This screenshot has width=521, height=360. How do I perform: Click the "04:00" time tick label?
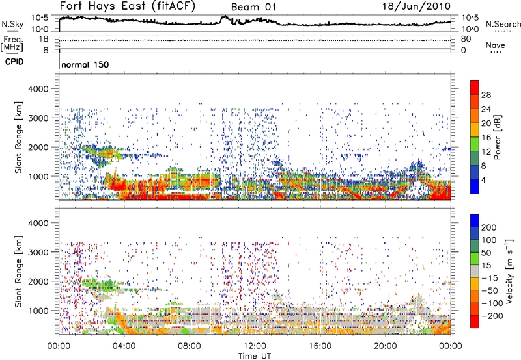click(124, 346)
